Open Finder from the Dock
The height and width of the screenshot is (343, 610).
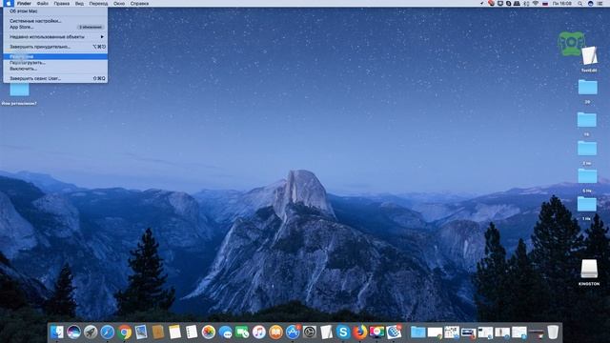(57, 333)
